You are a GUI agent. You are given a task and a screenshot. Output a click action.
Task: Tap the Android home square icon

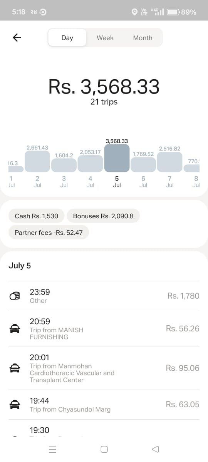[x=104, y=449]
